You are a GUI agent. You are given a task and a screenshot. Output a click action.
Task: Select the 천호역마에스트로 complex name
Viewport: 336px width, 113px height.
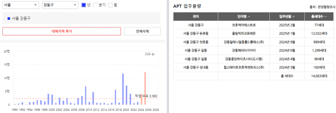coord(244,25)
